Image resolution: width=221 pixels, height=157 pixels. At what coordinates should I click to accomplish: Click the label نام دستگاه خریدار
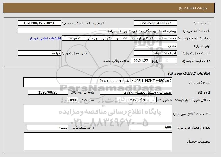197,31
